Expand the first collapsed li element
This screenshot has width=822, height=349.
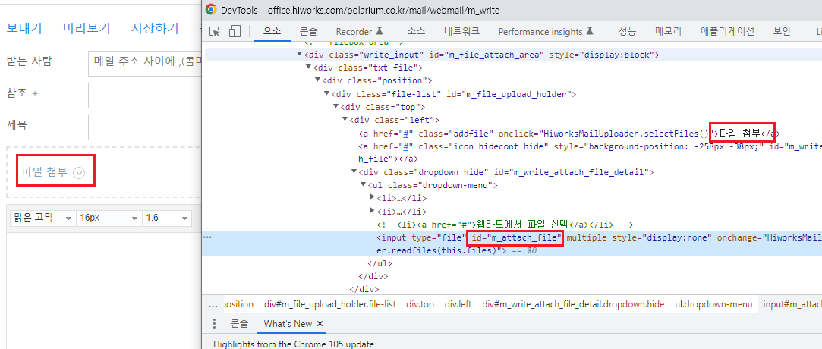click(x=373, y=197)
